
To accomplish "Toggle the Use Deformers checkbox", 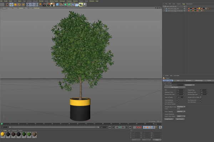I will pyautogui.click(x=200, y=102).
